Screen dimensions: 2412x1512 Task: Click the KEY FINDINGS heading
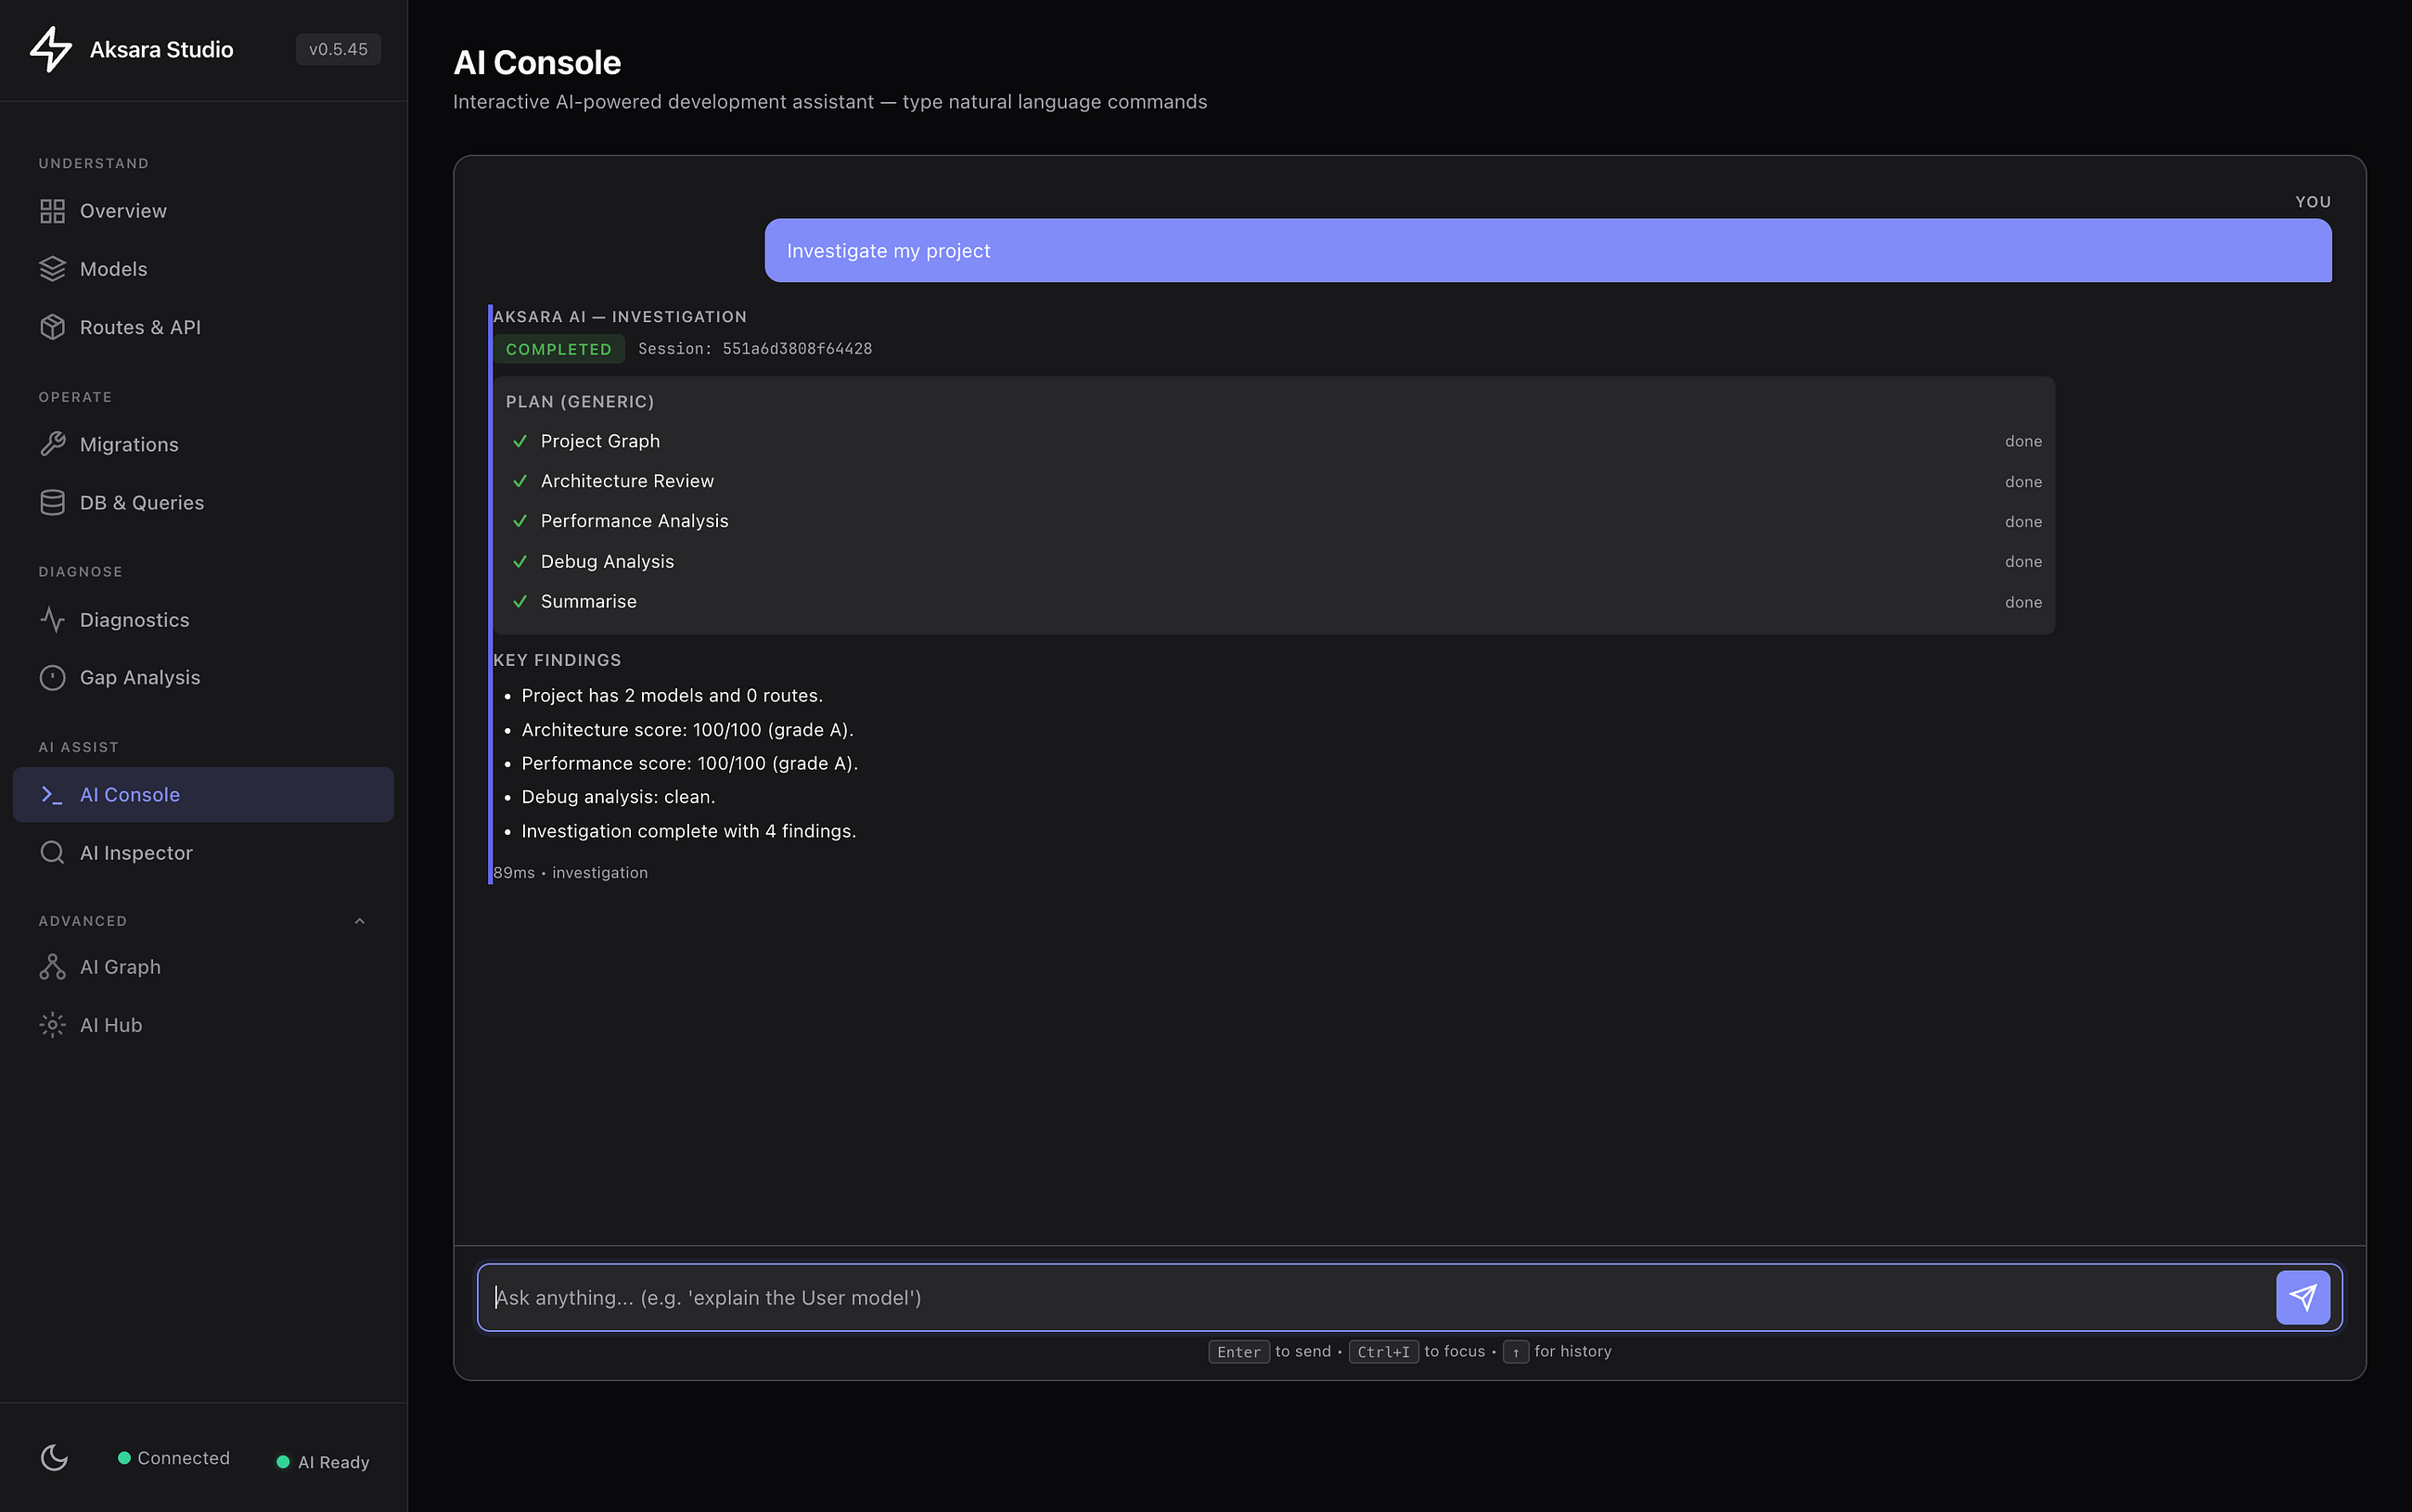pyautogui.click(x=557, y=660)
